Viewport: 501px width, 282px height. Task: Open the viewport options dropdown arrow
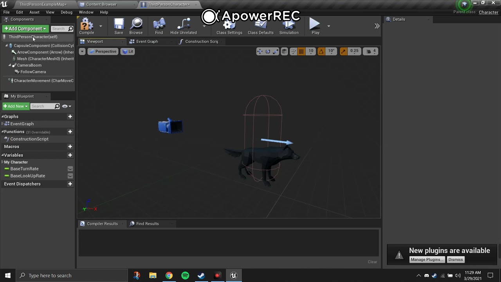82,51
